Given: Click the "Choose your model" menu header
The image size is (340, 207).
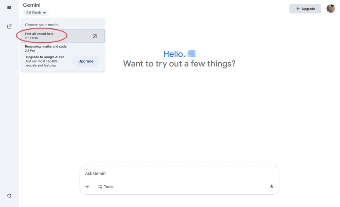Looking at the screenshot, I should [42, 25].
